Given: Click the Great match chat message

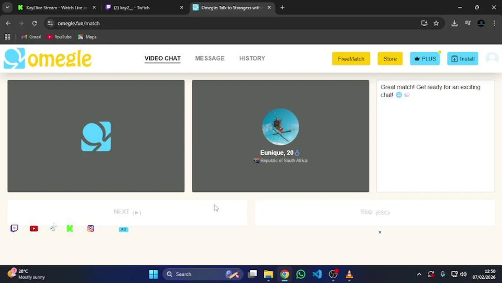Looking at the screenshot, I should point(431,91).
